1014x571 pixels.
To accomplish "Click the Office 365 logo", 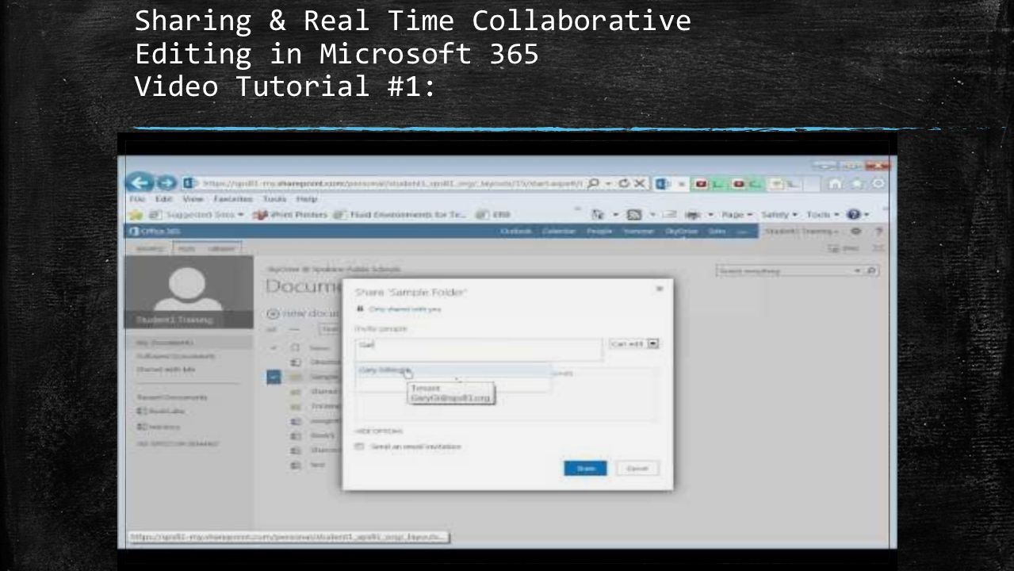I will point(155,231).
